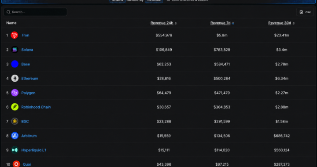
Task: Download table using the .csv button
Action: [305, 12]
